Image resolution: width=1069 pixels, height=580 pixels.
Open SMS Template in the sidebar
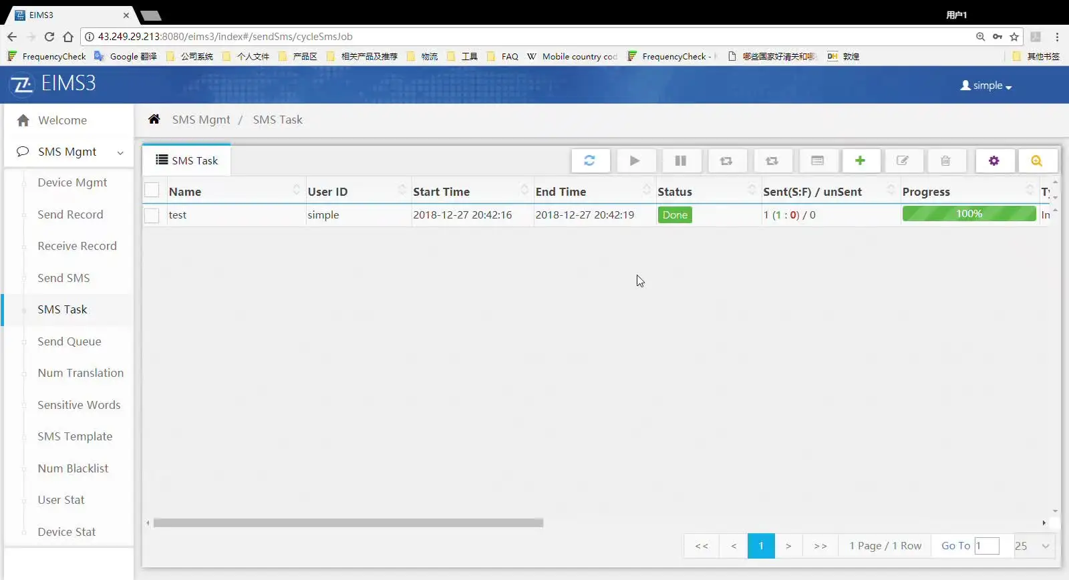[75, 436]
